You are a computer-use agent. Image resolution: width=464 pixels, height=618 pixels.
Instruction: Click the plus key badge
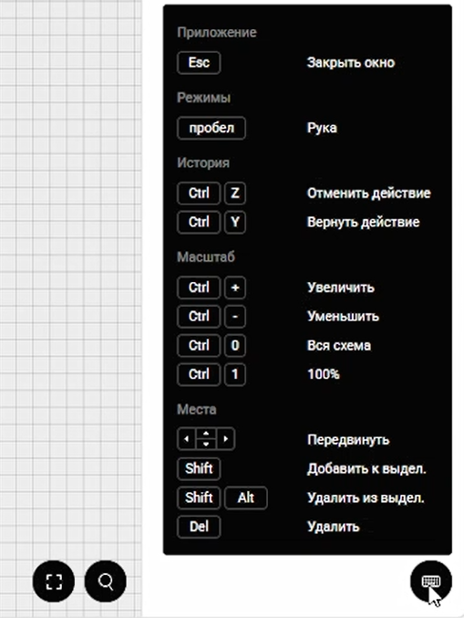coord(235,288)
